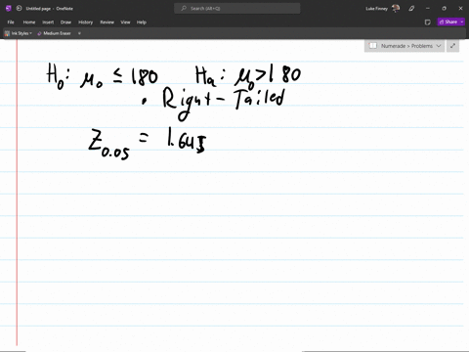469x352 pixels.
Task: Click the pen mode icon in title bar
Action: (411, 9)
